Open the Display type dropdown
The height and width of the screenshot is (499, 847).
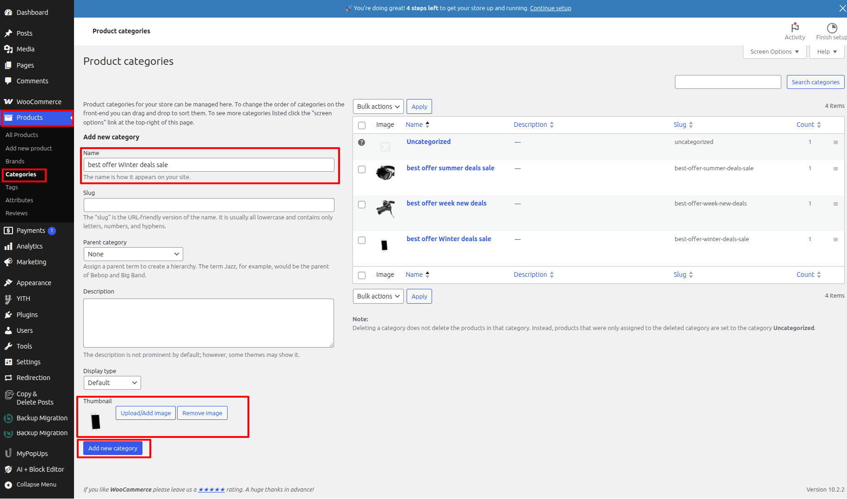(112, 383)
